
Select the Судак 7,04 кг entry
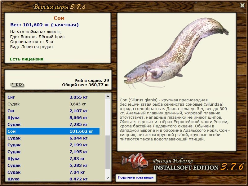[53, 172]
